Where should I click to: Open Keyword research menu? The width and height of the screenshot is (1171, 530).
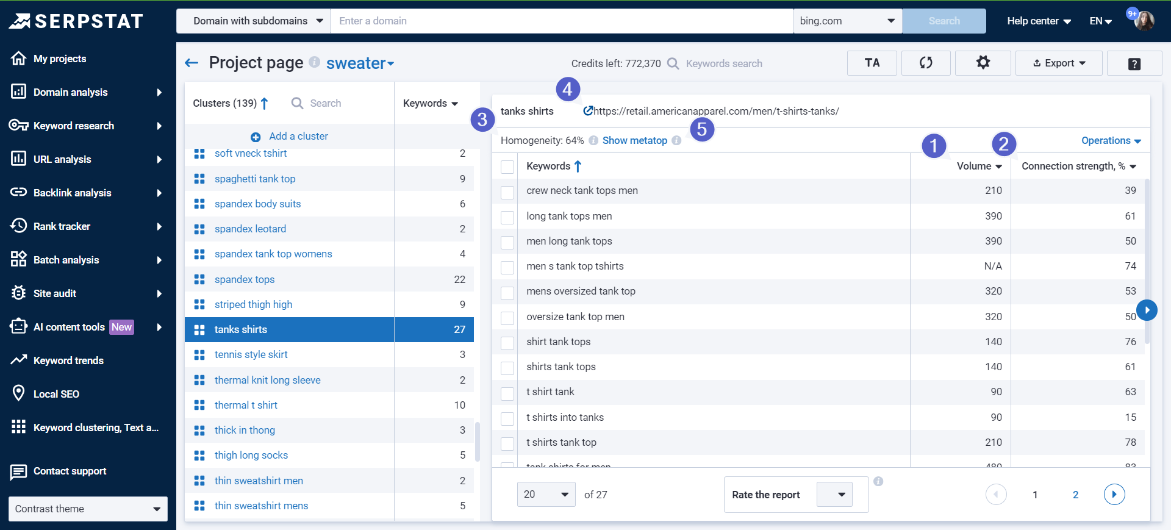click(x=87, y=126)
